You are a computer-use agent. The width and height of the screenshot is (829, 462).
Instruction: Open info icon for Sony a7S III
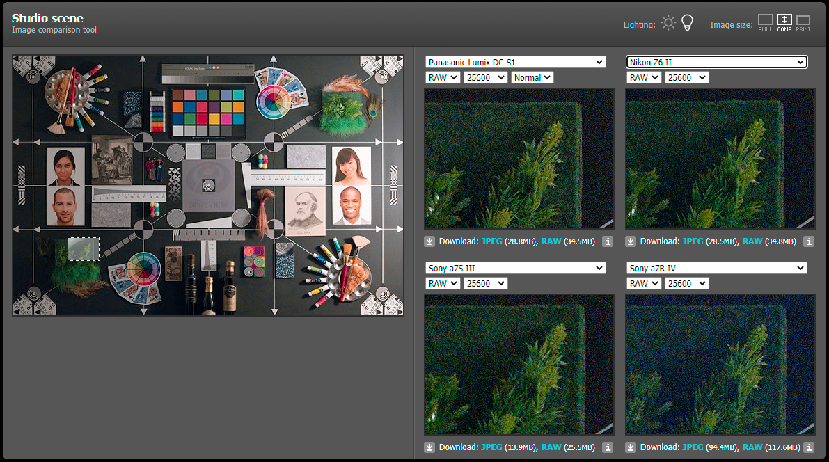(608, 447)
